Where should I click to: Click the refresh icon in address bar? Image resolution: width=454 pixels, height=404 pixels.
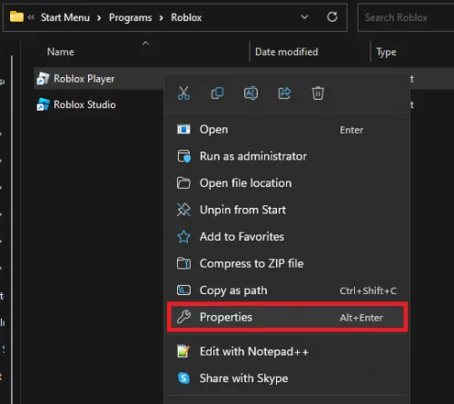[332, 17]
